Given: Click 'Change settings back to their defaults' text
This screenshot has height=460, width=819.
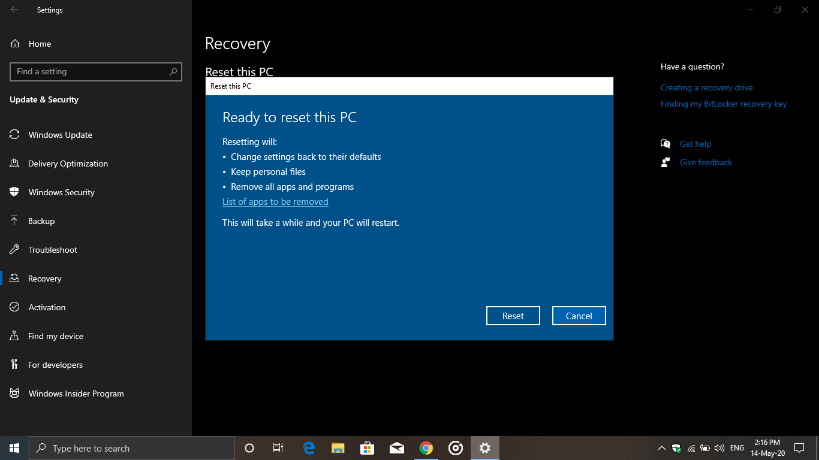Looking at the screenshot, I should coord(306,157).
